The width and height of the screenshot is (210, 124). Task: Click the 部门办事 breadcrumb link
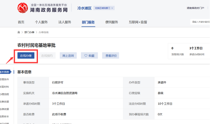pyautogui.click(x=29, y=32)
